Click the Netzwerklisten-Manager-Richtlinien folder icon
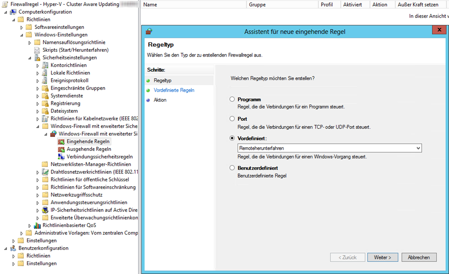The height and width of the screenshot is (274, 449). point(45,165)
